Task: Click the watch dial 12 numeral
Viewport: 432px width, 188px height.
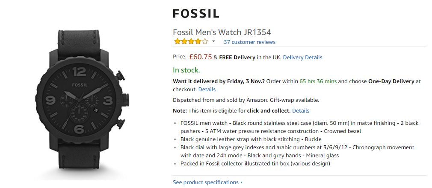Action: 80,72
